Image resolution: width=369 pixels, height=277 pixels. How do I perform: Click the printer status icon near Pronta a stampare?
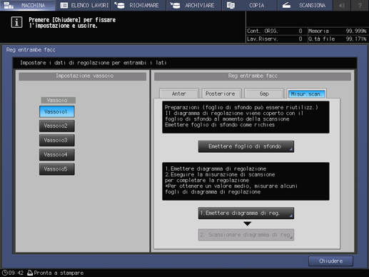[x=30, y=273]
